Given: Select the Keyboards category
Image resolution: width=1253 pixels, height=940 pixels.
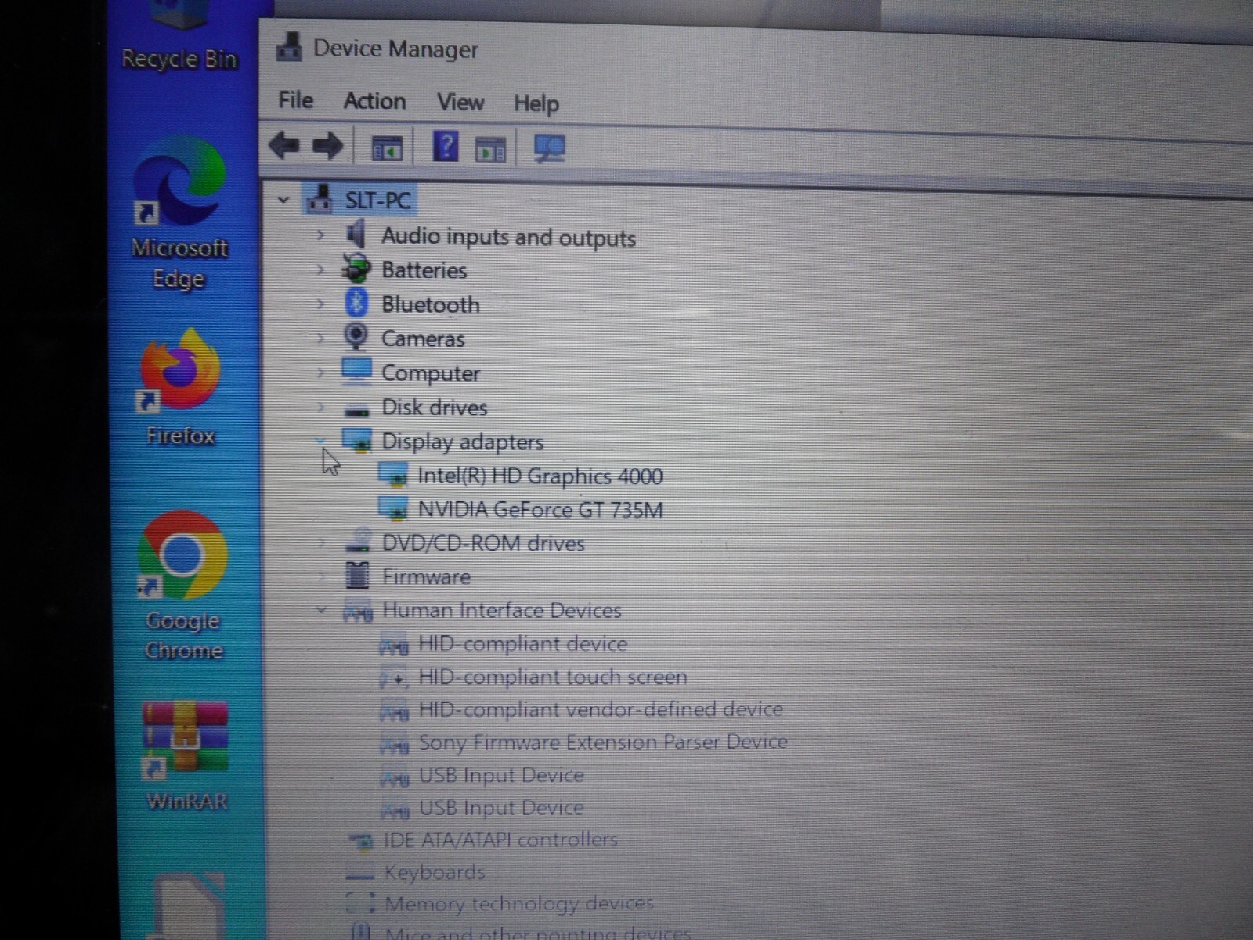Looking at the screenshot, I should pyautogui.click(x=435, y=872).
